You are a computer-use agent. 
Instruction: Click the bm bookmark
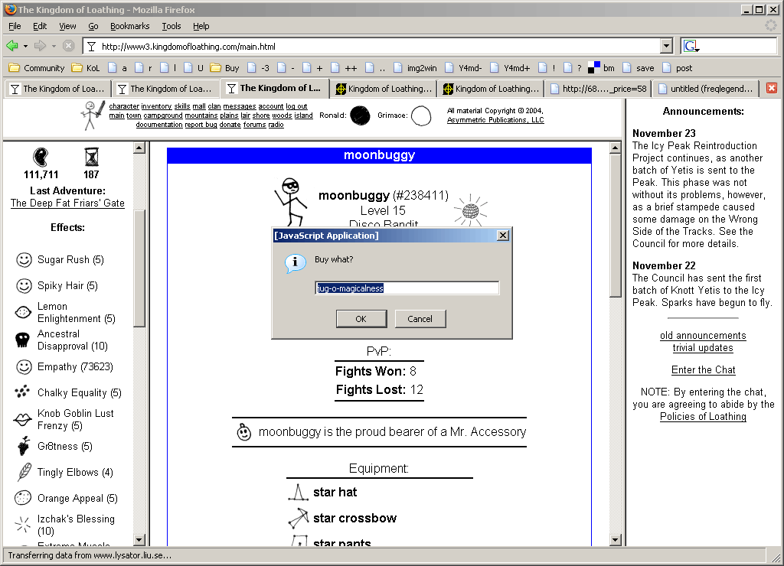point(601,68)
